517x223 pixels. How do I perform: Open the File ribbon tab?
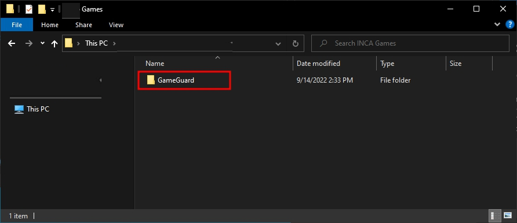point(16,25)
